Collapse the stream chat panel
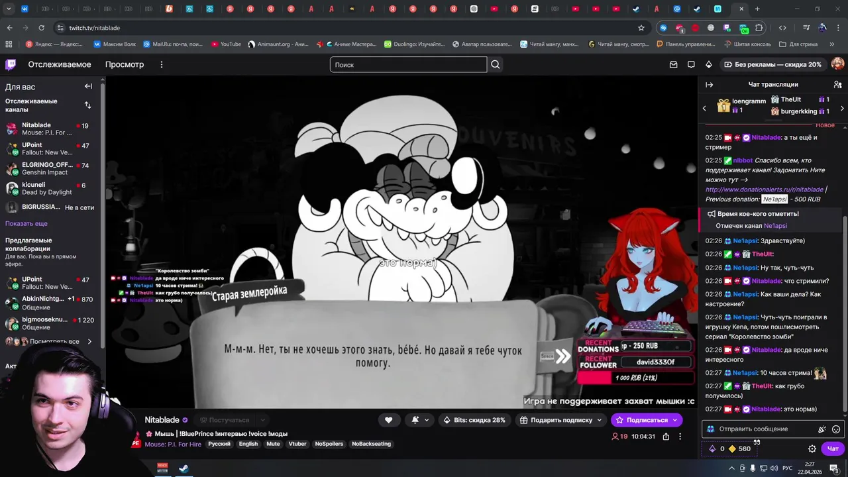Image resolution: width=848 pixels, height=477 pixels. click(709, 85)
